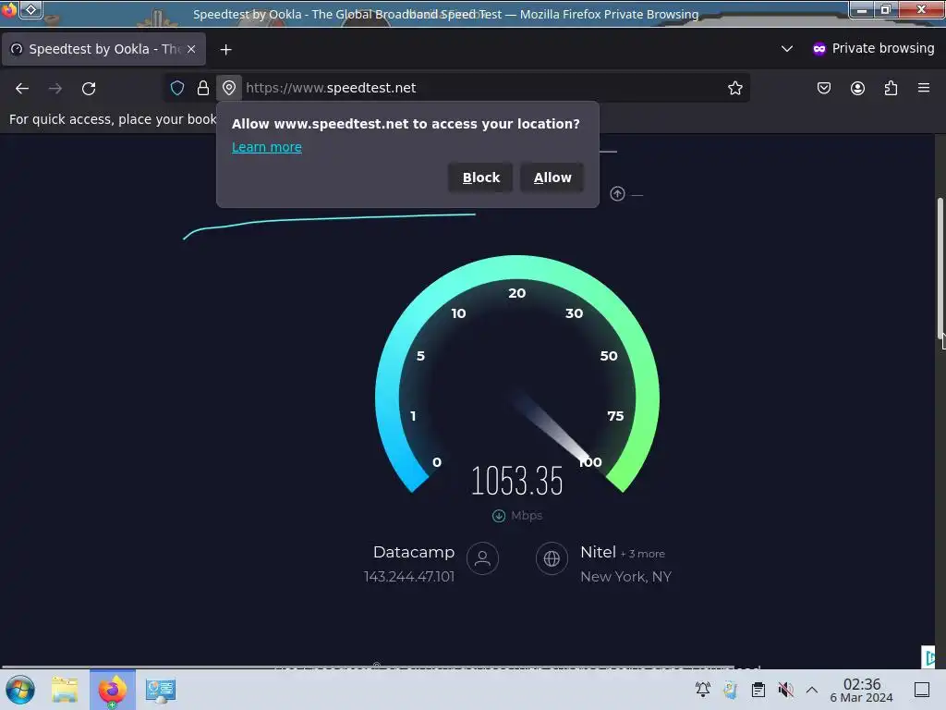The height and width of the screenshot is (710, 946).
Task: Expand hidden system tray icons
Action: point(812,689)
